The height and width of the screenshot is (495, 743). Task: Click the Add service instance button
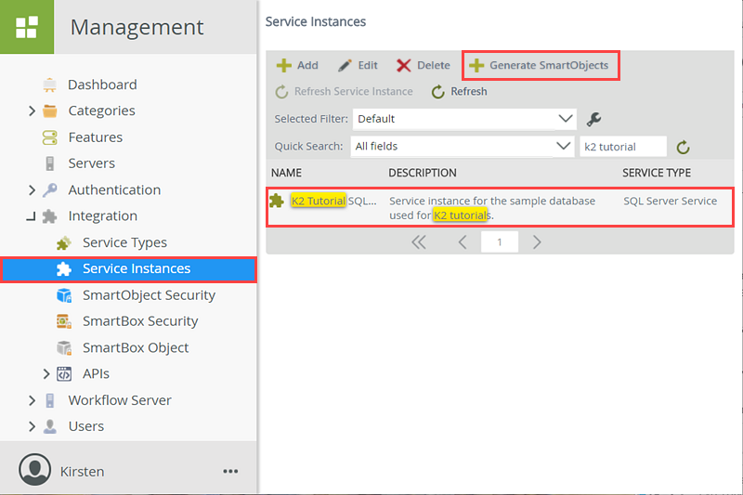tap(297, 65)
